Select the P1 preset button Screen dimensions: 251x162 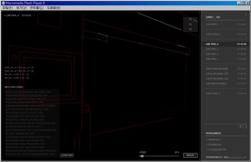[x=190, y=19]
